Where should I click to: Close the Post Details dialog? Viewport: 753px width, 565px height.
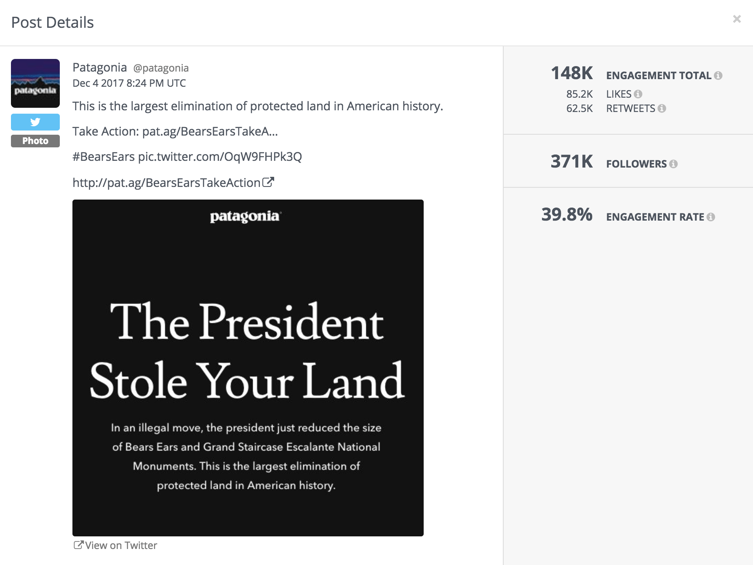[x=737, y=19]
